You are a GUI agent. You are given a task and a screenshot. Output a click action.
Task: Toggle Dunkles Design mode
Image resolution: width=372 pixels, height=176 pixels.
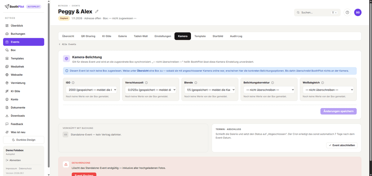tap(24, 140)
